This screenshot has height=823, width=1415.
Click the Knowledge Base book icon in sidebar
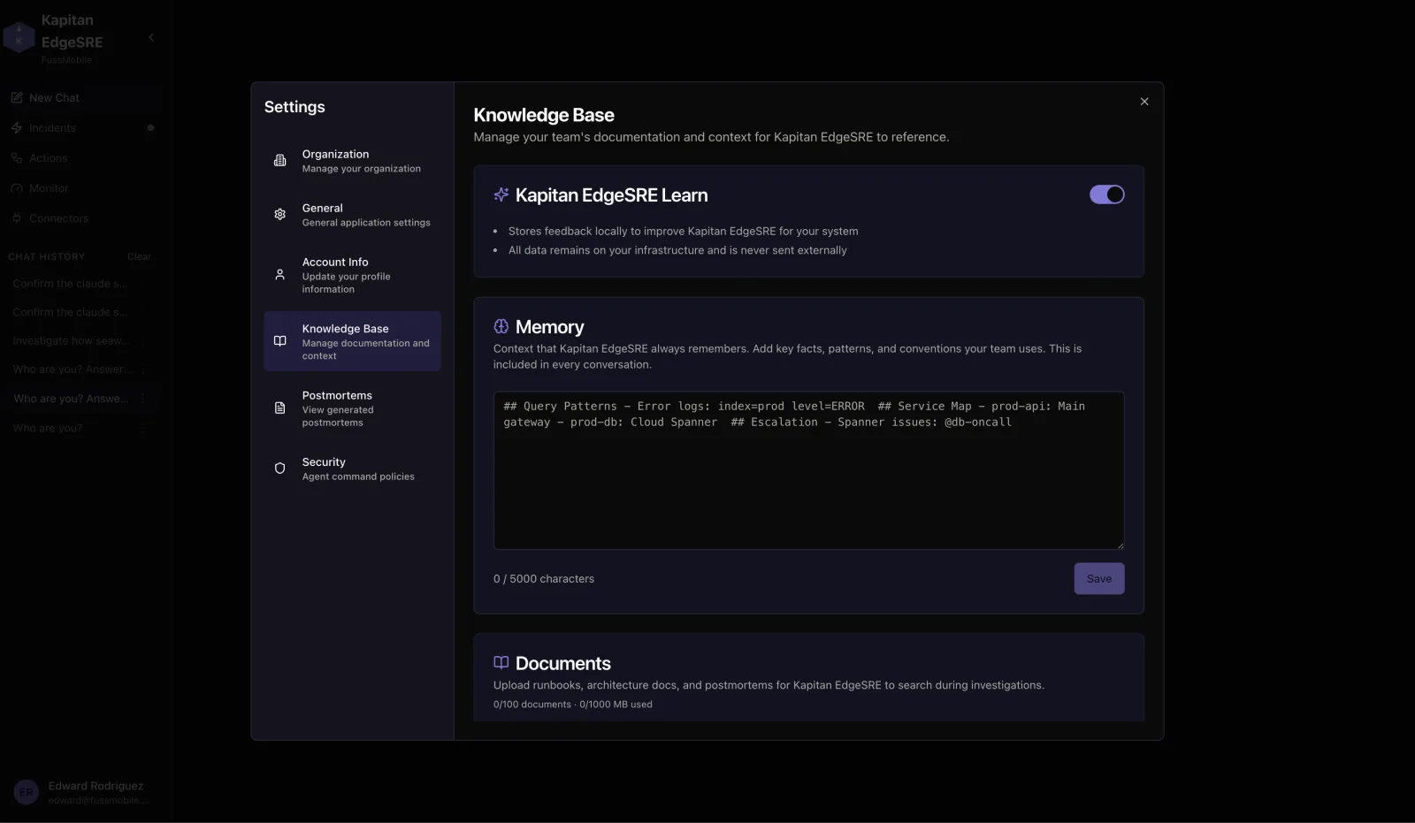[279, 341]
